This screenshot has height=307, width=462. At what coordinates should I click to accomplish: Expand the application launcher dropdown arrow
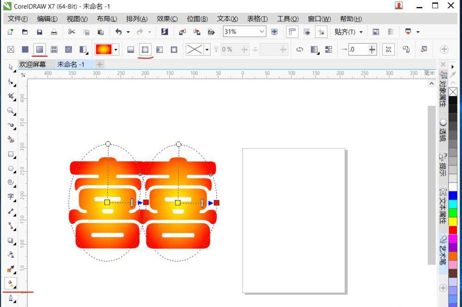pyautogui.click(x=418, y=32)
